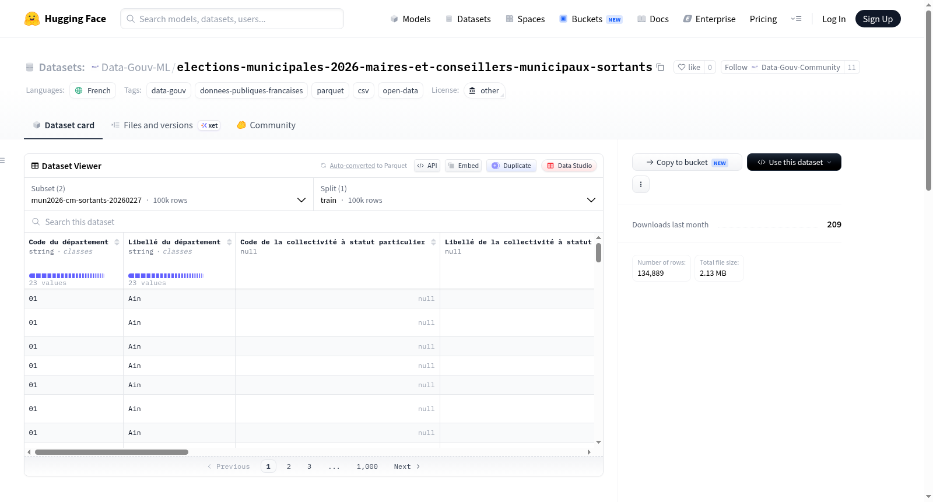Click the Datasets breadcrumb icon
This screenshot has width=933, height=502.
click(x=30, y=67)
